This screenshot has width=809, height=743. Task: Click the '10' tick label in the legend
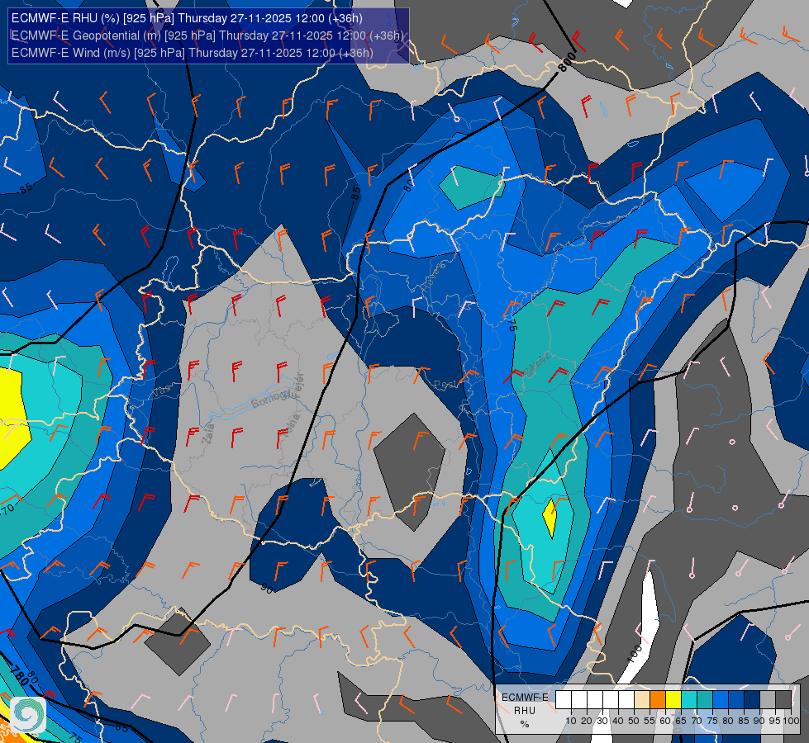click(571, 721)
